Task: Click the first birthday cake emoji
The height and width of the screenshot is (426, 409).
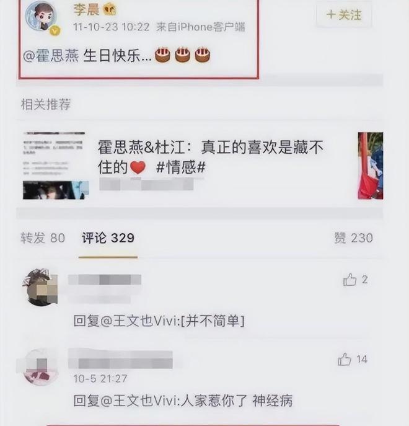Action: click(x=162, y=55)
